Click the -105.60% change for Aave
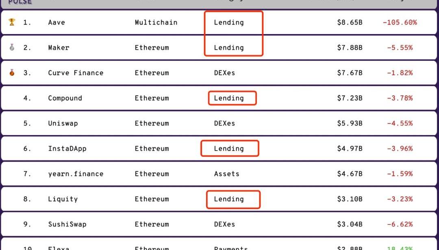 [x=400, y=22]
